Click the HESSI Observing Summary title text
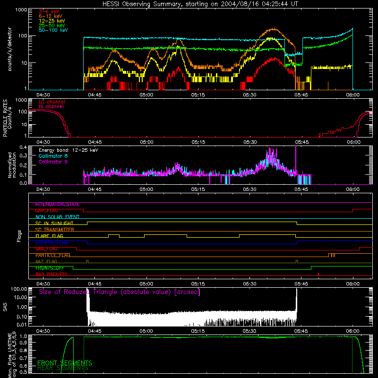 pos(200,4)
